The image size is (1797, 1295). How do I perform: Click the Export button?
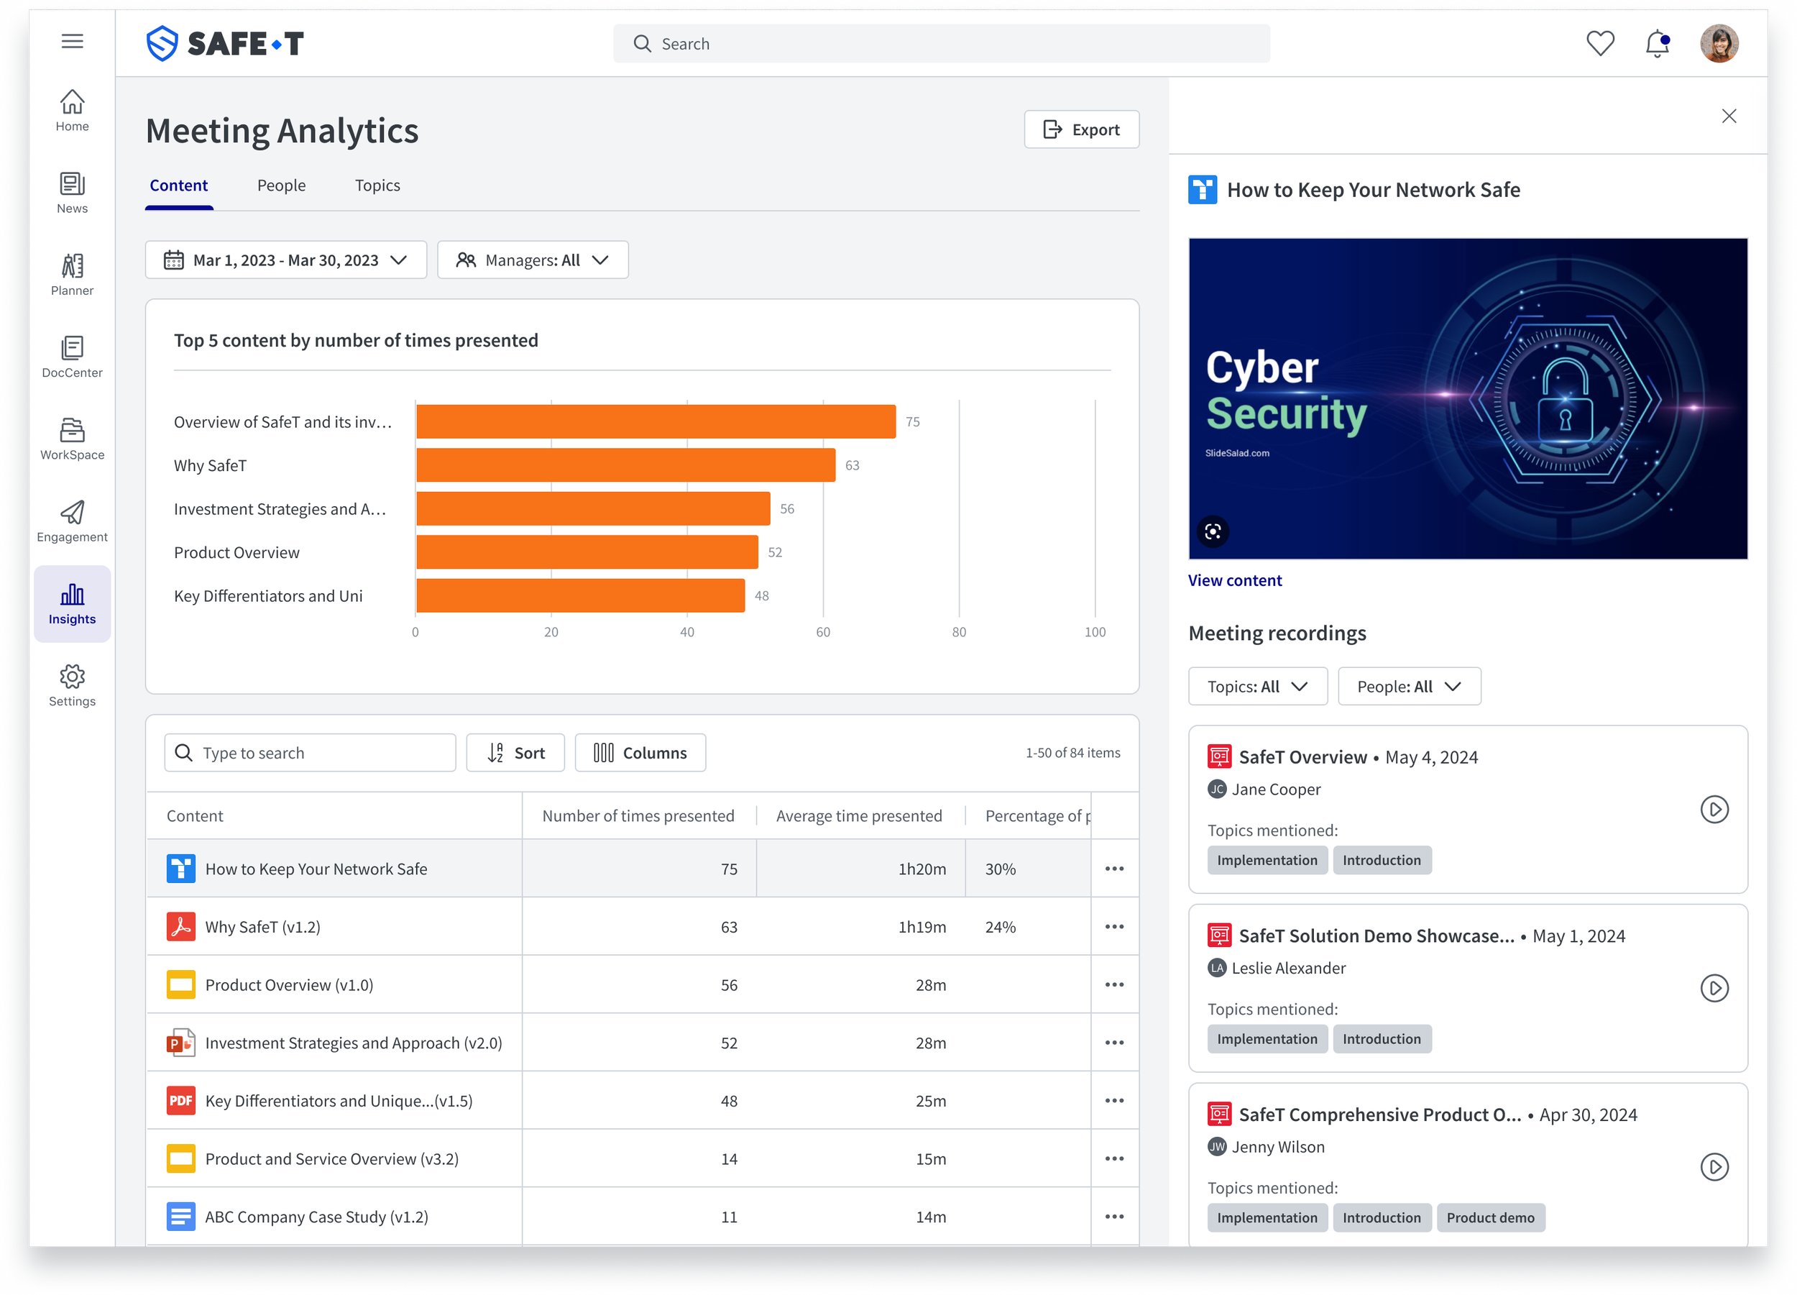tap(1081, 129)
